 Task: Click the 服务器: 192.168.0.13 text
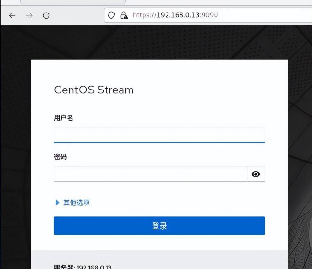[83, 267]
